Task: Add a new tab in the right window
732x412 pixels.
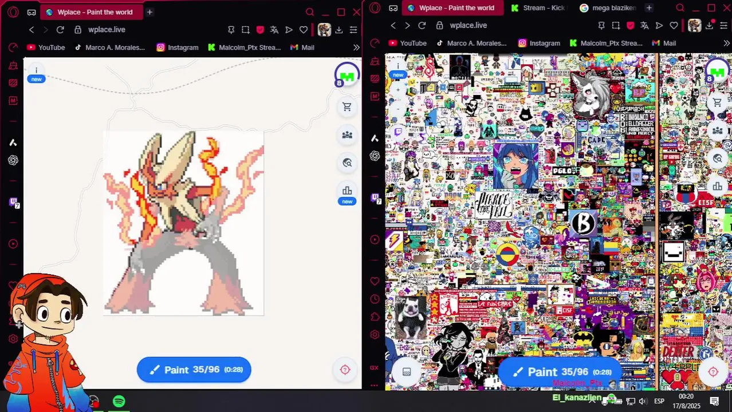Action: click(649, 8)
